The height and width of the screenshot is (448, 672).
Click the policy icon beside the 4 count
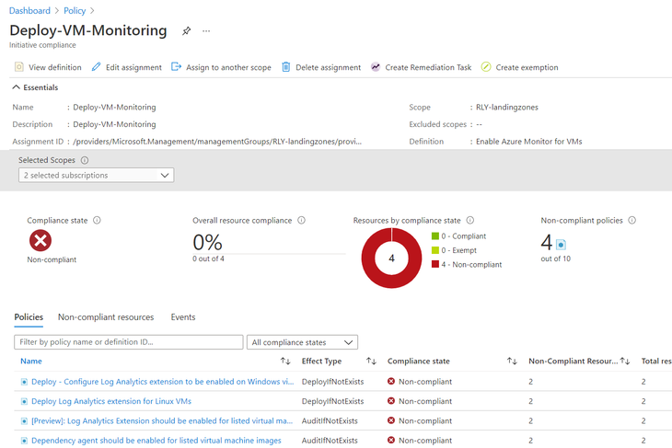pyautogui.click(x=561, y=245)
